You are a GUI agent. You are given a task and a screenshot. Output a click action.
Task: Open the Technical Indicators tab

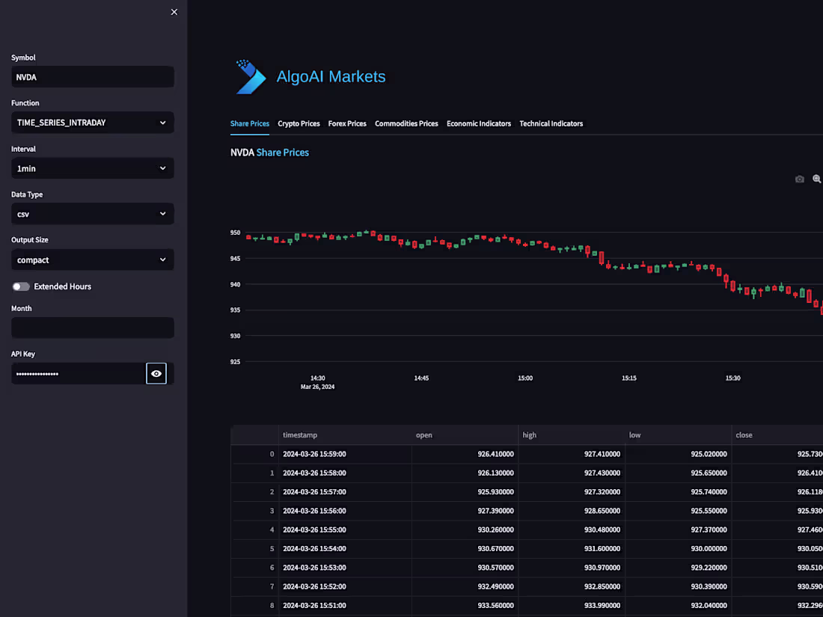551,123
